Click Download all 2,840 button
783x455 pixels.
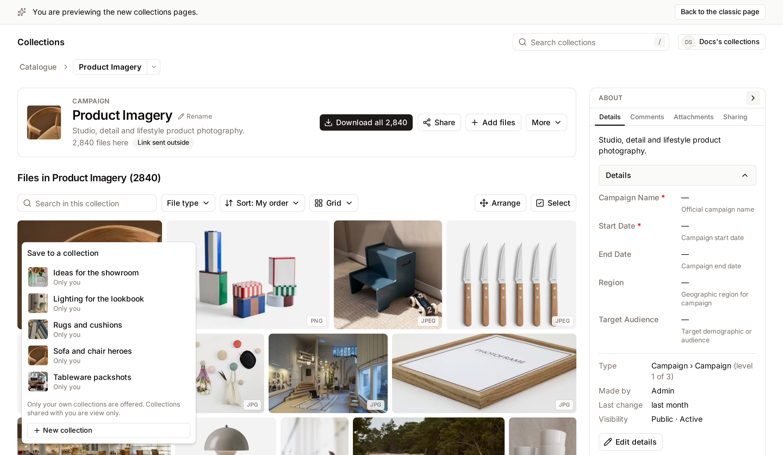[366, 122]
